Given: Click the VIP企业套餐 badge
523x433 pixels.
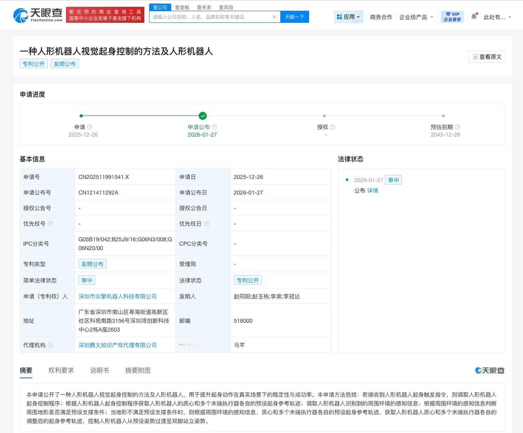Looking at the screenshot, I should coord(451,16).
